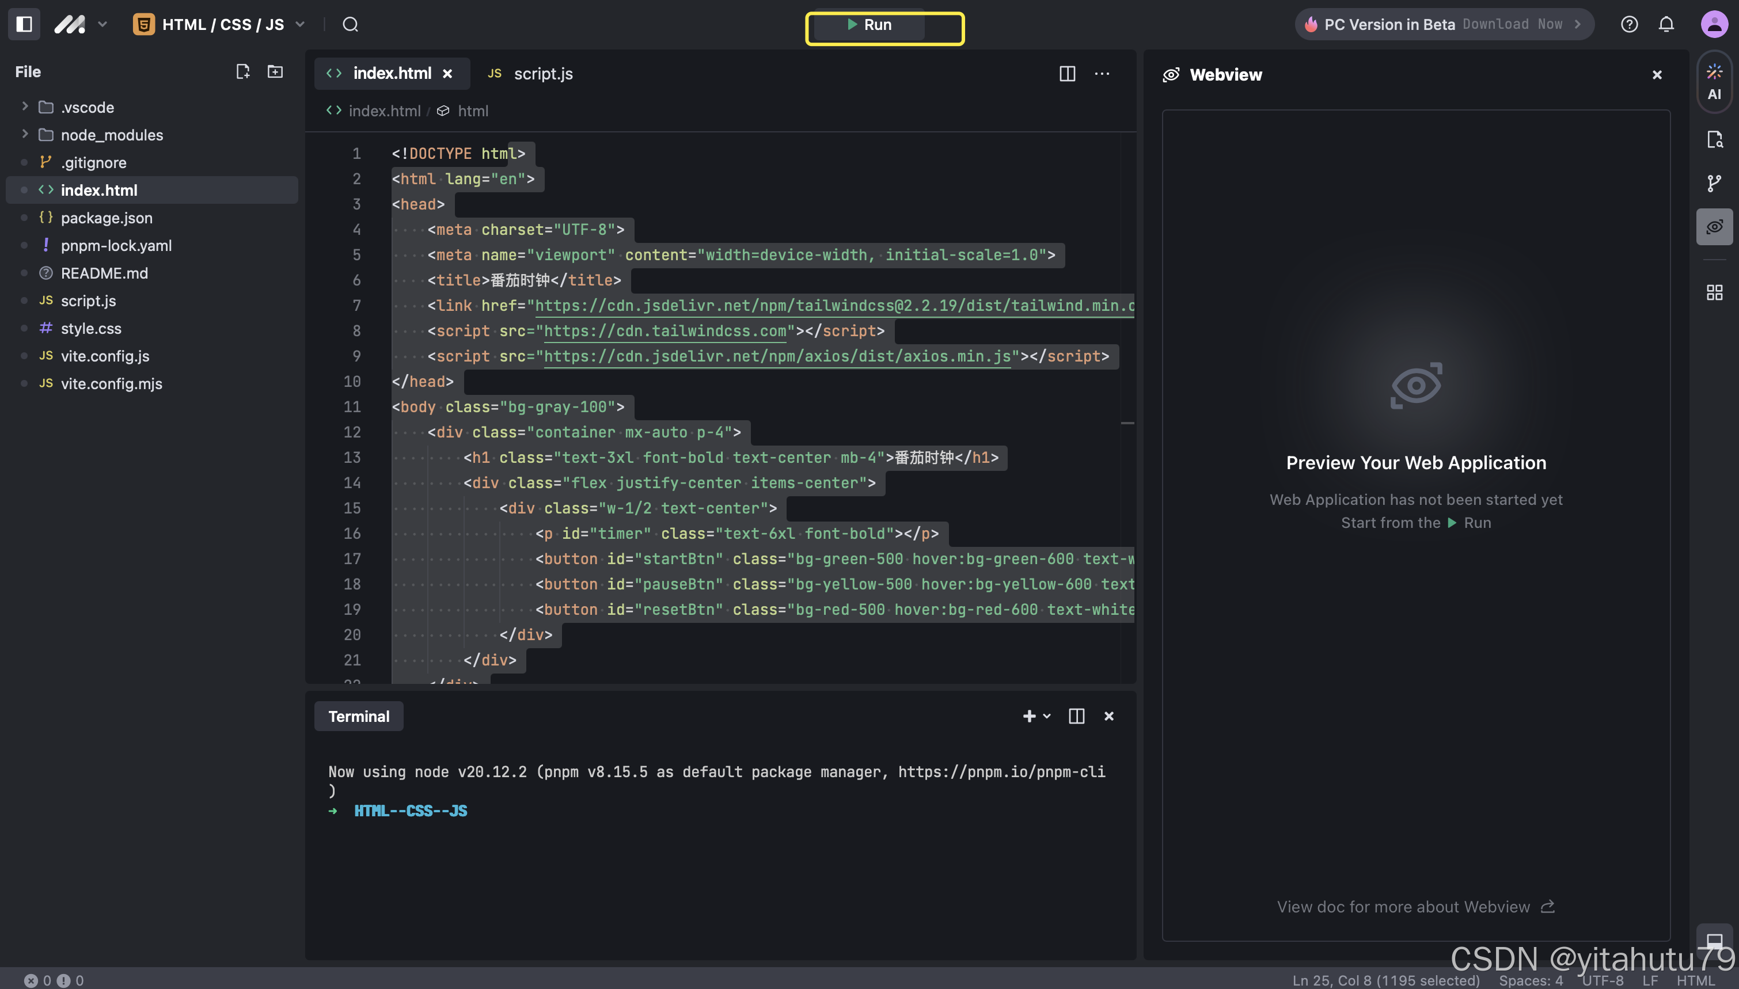The height and width of the screenshot is (989, 1739).
Task: Click the search magnifier icon in top bar
Action: 350,24
